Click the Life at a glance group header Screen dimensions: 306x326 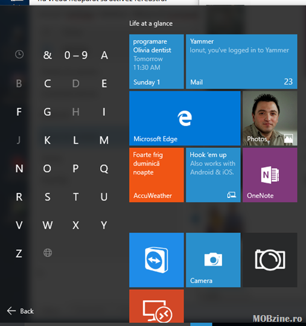coord(151,24)
